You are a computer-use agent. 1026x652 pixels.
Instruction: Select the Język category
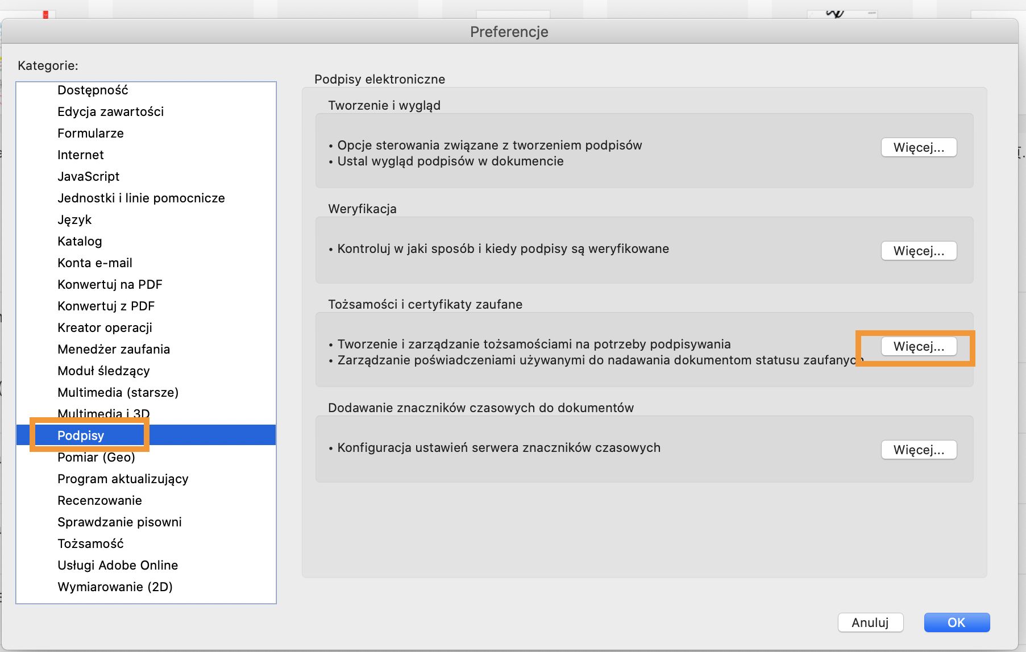74,220
